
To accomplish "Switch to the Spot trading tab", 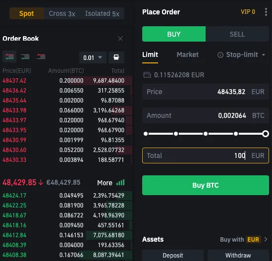I will point(27,13).
